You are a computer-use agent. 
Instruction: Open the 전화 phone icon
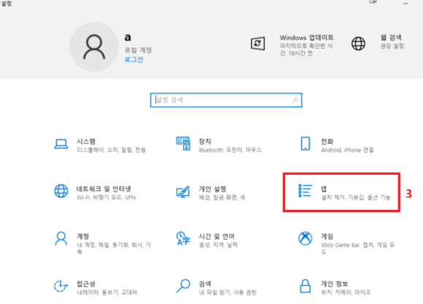tap(306, 144)
